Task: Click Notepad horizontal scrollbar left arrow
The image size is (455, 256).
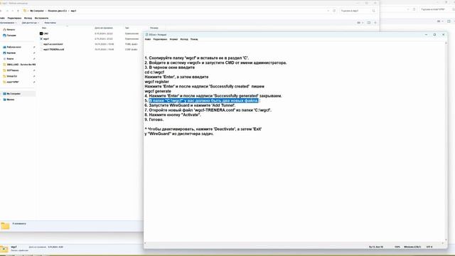Action: (x=145, y=243)
